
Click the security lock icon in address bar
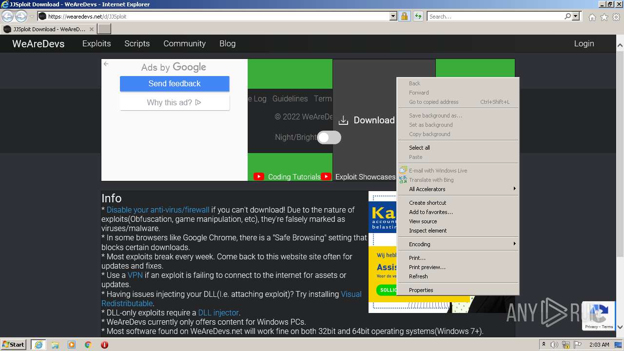coord(404,16)
